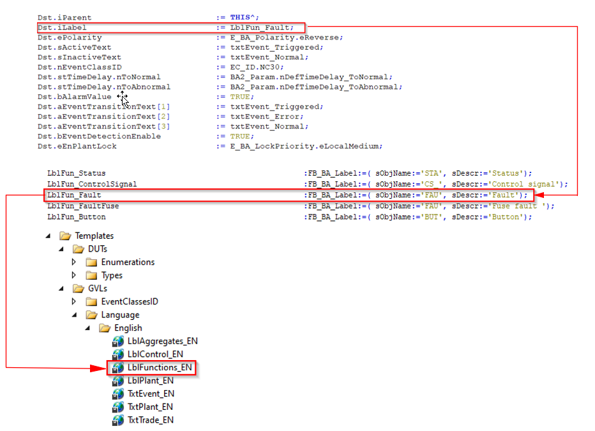Click the TxtEvent_EN globe icon
This screenshot has height=431, width=595.
118,394
